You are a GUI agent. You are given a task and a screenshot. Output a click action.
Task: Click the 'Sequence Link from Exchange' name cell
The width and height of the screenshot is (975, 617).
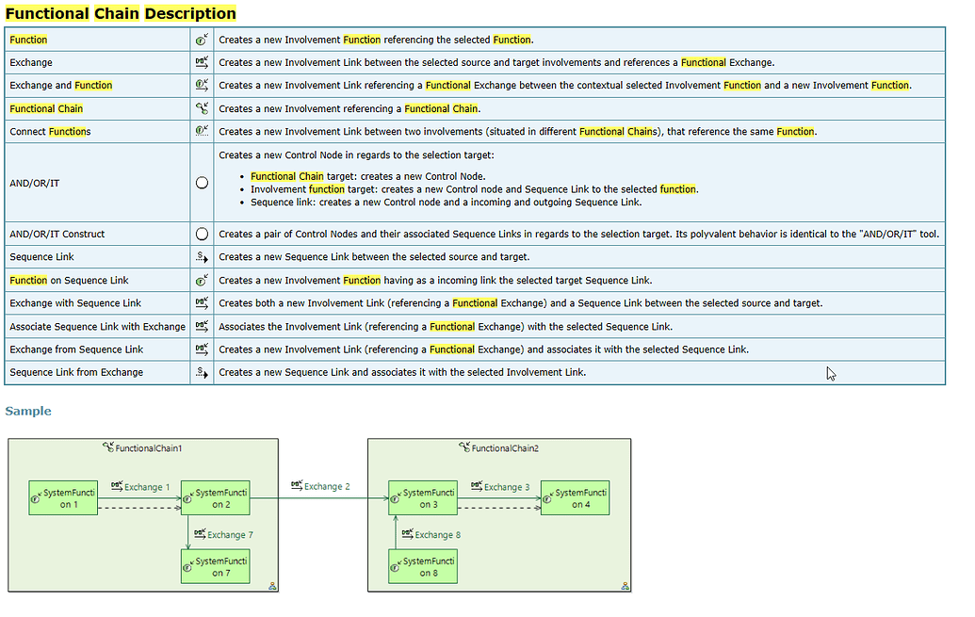(x=97, y=372)
